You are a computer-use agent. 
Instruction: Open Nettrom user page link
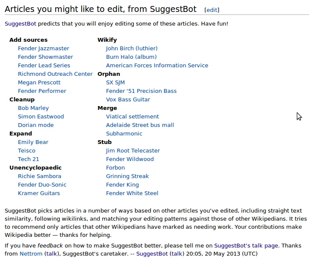[x=31, y=254]
